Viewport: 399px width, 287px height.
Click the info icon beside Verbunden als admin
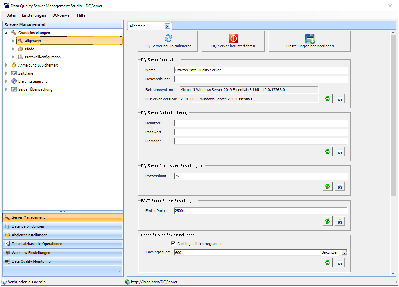coord(4,282)
